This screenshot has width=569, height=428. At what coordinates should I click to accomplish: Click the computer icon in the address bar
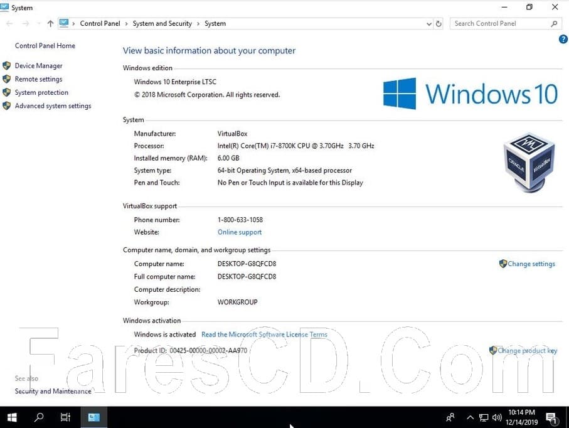tap(64, 23)
